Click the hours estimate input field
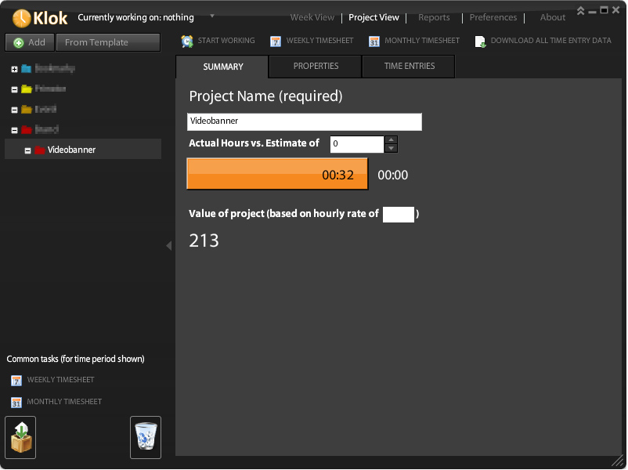Image resolution: width=628 pixels, height=470 pixels. [357, 144]
